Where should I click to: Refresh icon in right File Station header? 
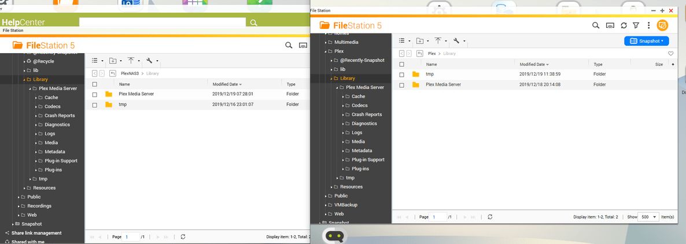(x=624, y=25)
